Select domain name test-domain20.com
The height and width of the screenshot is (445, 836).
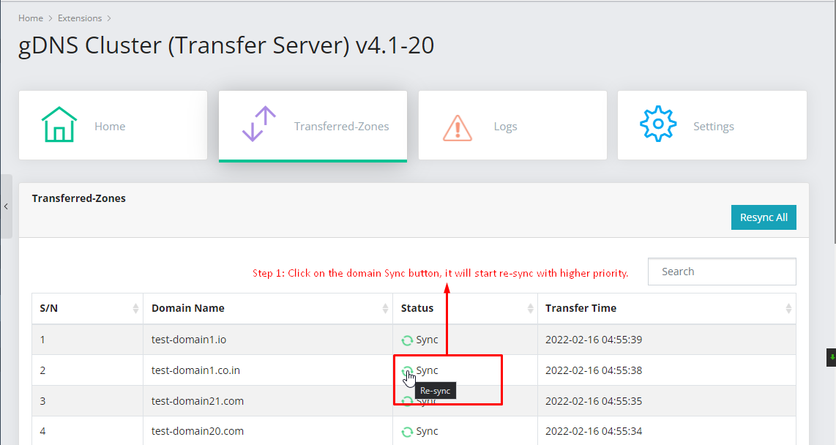(x=197, y=431)
